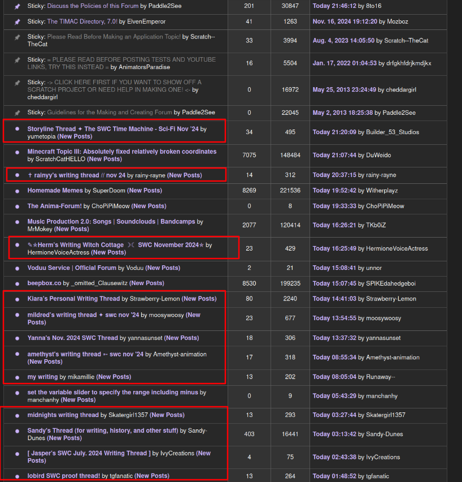462x482 pixels.
Task: Open the Minecraft Topic III thread
Action: coord(121,152)
